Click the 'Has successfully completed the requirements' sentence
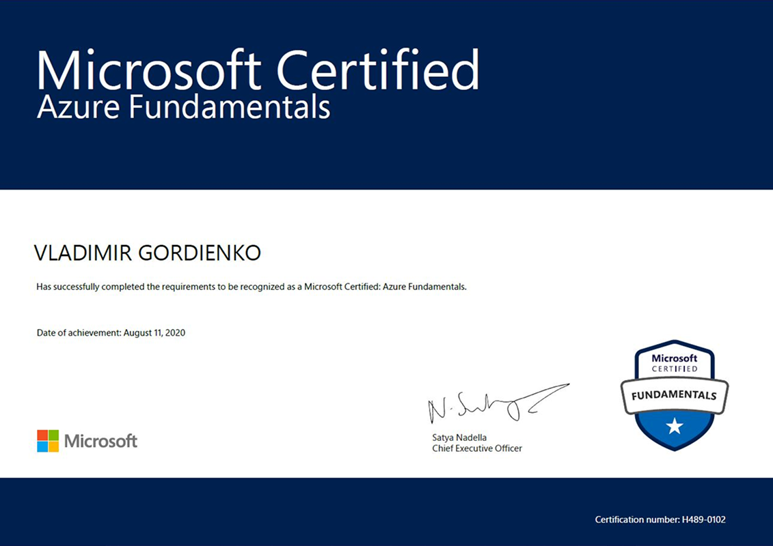Viewport: 773px width, 546px height. click(252, 287)
